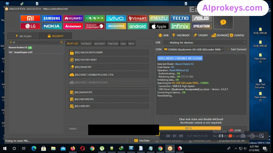Select the META tab
The image size is (273, 153).
131,44
